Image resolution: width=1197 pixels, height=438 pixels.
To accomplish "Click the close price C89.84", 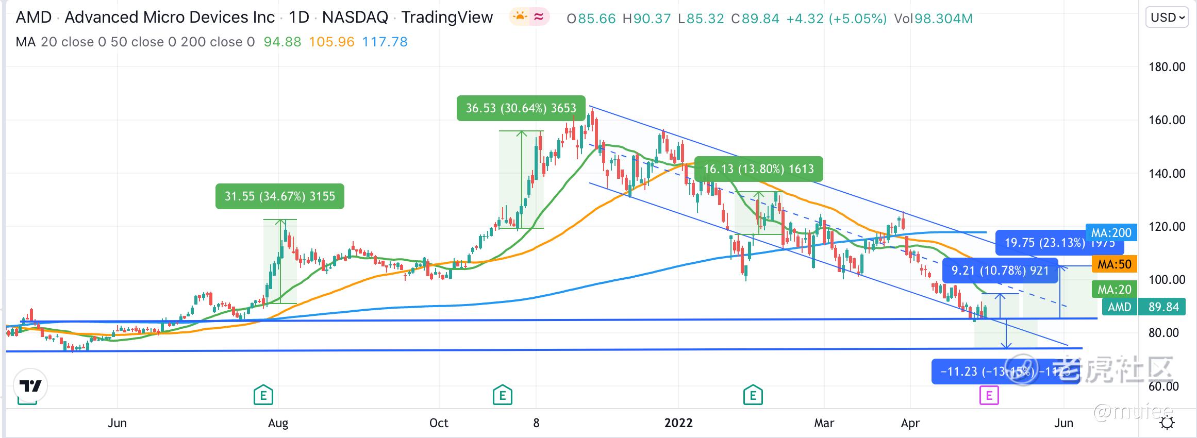I will pyautogui.click(x=755, y=19).
